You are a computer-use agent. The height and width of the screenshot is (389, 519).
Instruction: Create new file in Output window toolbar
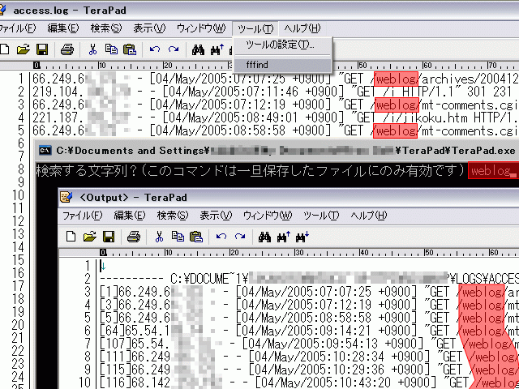[x=71, y=237]
